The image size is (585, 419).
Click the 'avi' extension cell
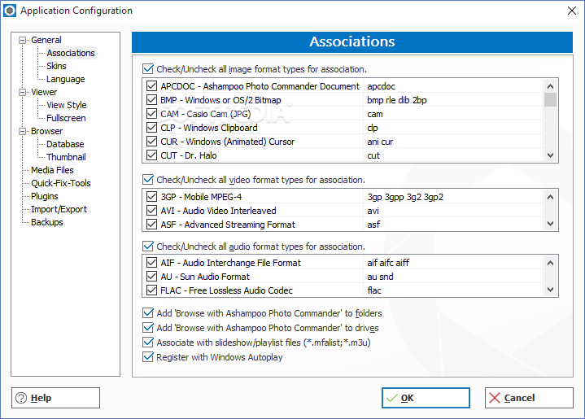pyautogui.click(x=453, y=211)
